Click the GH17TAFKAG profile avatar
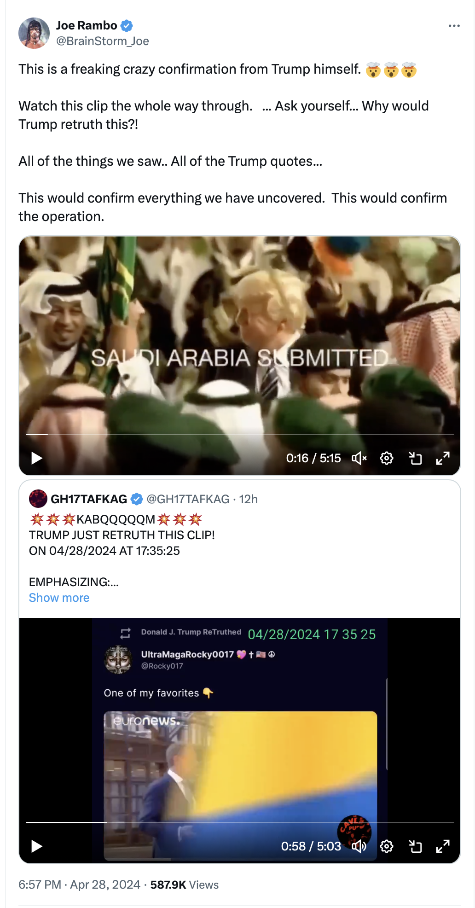Screen dimensions: 475x908 click(x=38, y=499)
